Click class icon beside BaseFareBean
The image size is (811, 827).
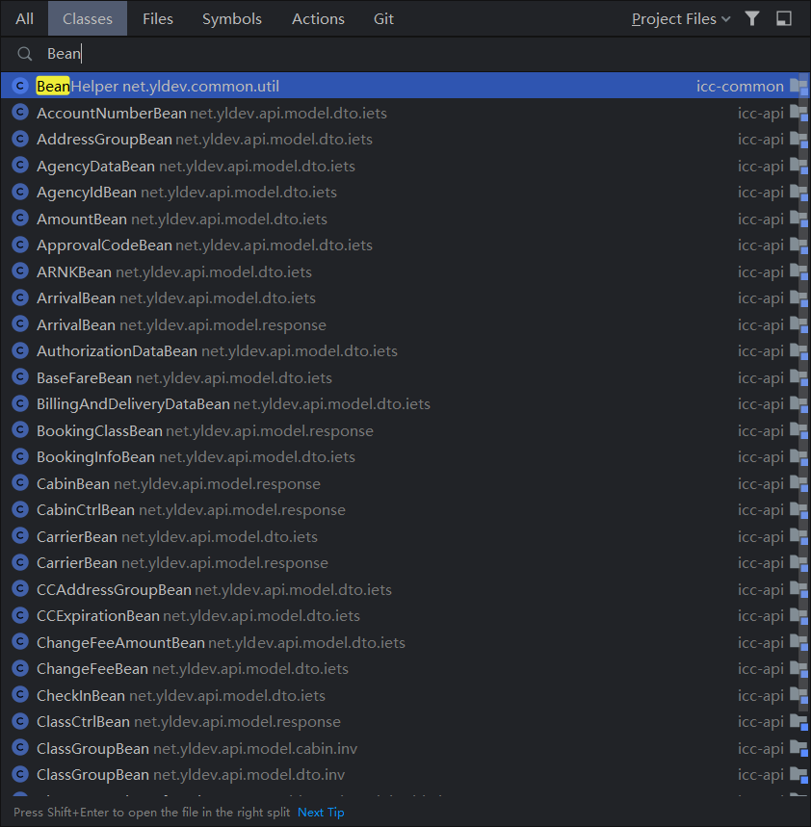(x=20, y=377)
